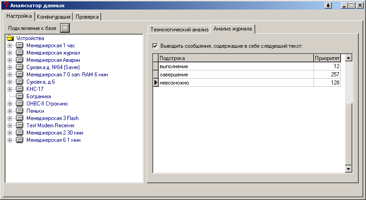Expand the ОНВС-II Строкино node
This screenshot has height=200, width=366.
pos(10,104)
